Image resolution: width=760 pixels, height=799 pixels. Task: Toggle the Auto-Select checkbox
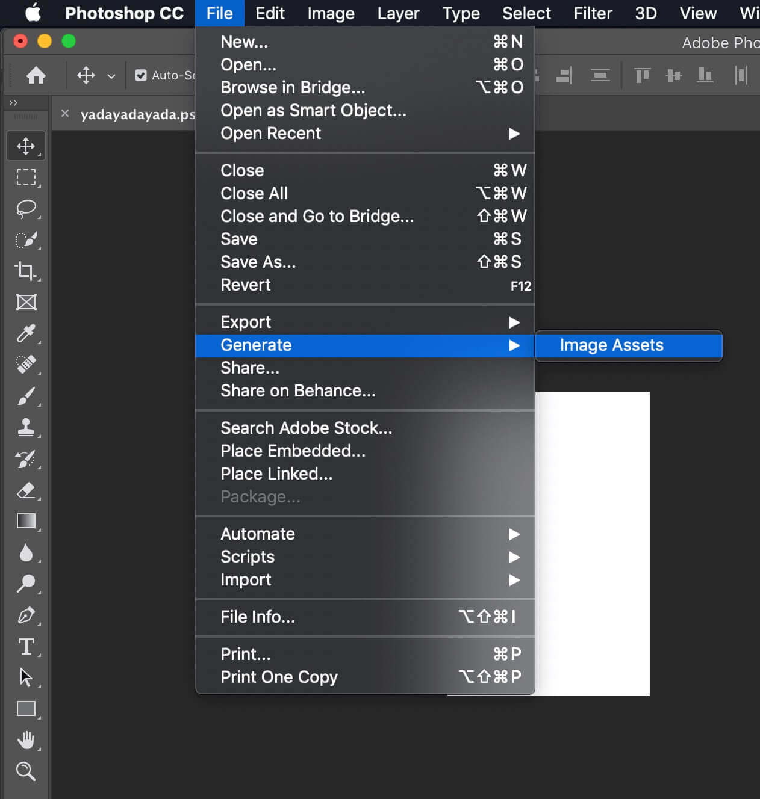point(140,75)
